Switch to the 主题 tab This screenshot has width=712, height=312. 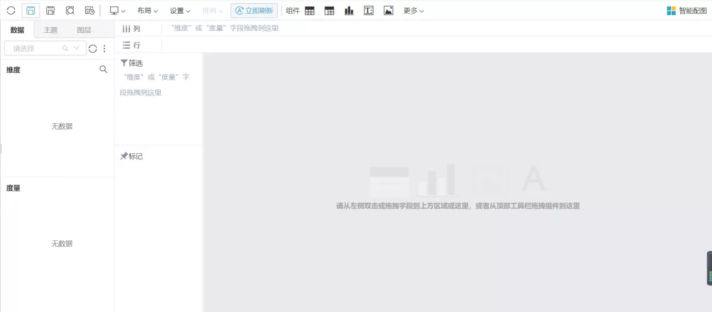point(50,30)
